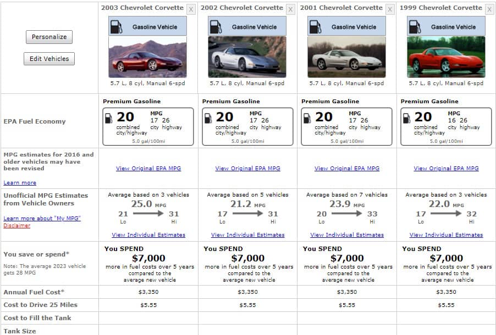The width and height of the screenshot is (496, 335).
Task: Open Learn more about revised MPG estimates
Action: pyautogui.click(x=20, y=183)
